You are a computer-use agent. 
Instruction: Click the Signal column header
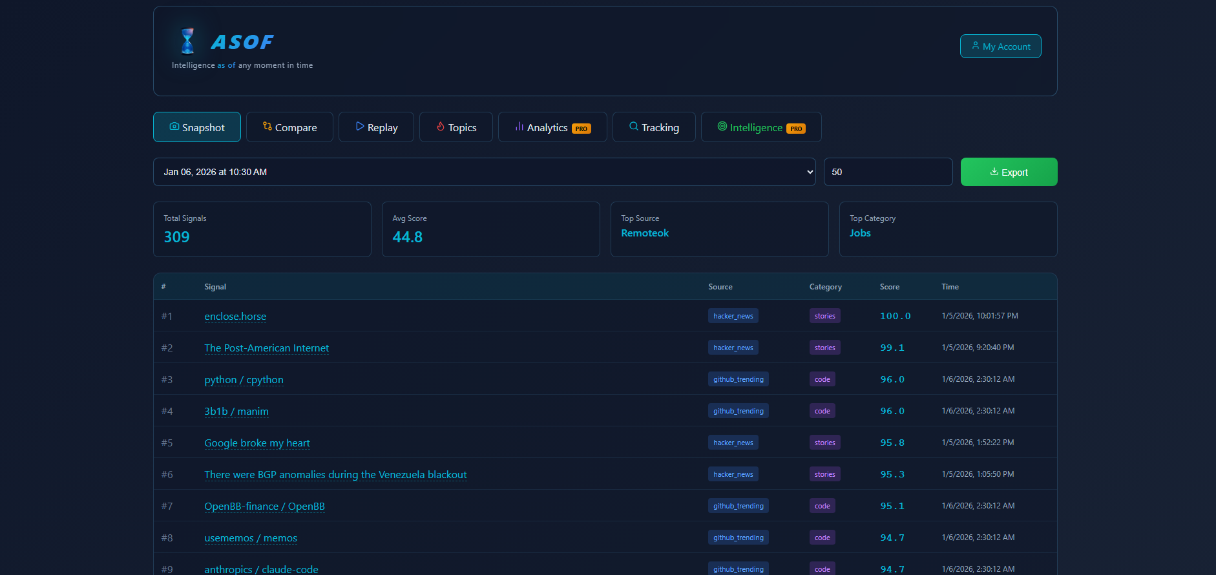(x=215, y=287)
